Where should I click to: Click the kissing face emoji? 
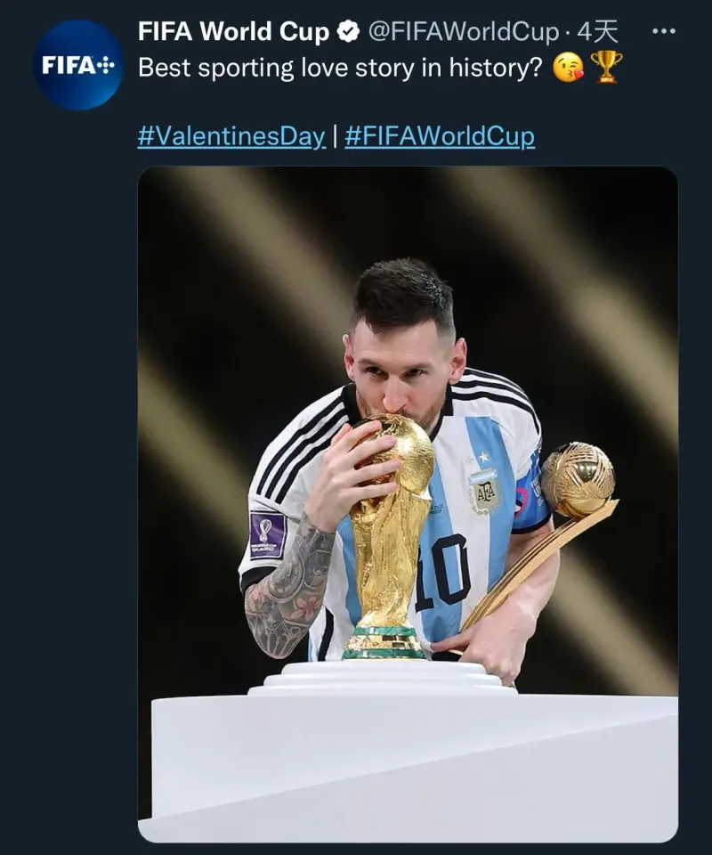(x=568, y=68)
